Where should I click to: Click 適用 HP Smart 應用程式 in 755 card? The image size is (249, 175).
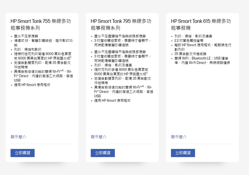point(32,85)
